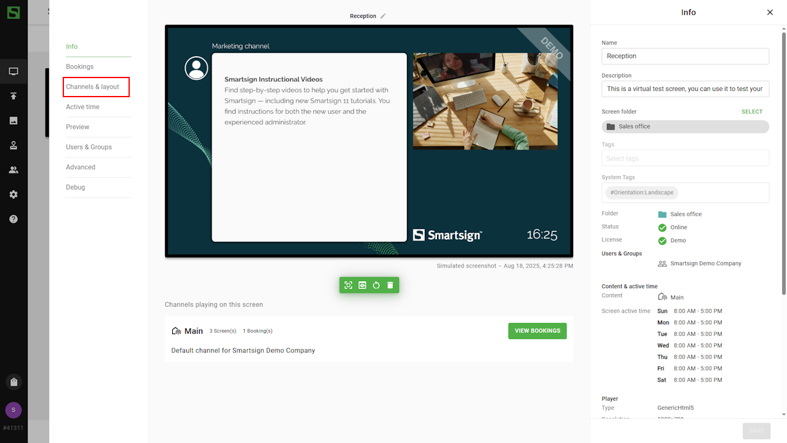Click the stamp approval icon in sidebar
The image size is (787, 443).
14,145
